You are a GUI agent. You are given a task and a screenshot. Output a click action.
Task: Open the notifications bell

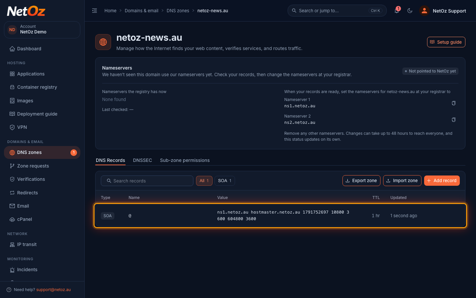tap(397, 11)
